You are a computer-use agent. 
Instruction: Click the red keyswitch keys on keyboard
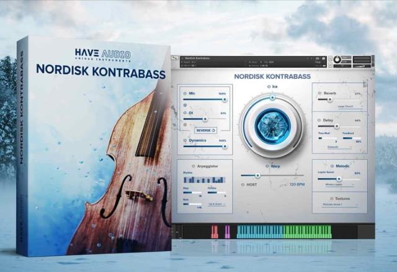(215, 232)
